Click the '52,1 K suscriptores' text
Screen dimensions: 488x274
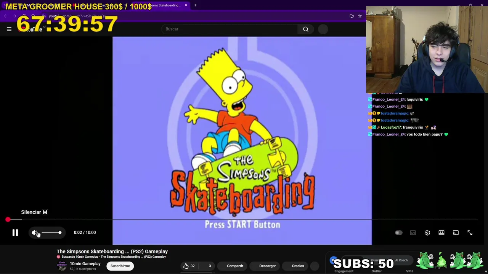pos(83,269)
